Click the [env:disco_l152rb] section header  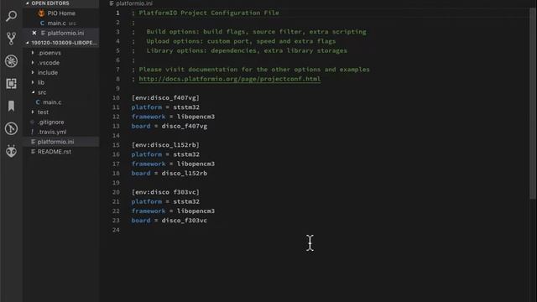pos(165,145)
